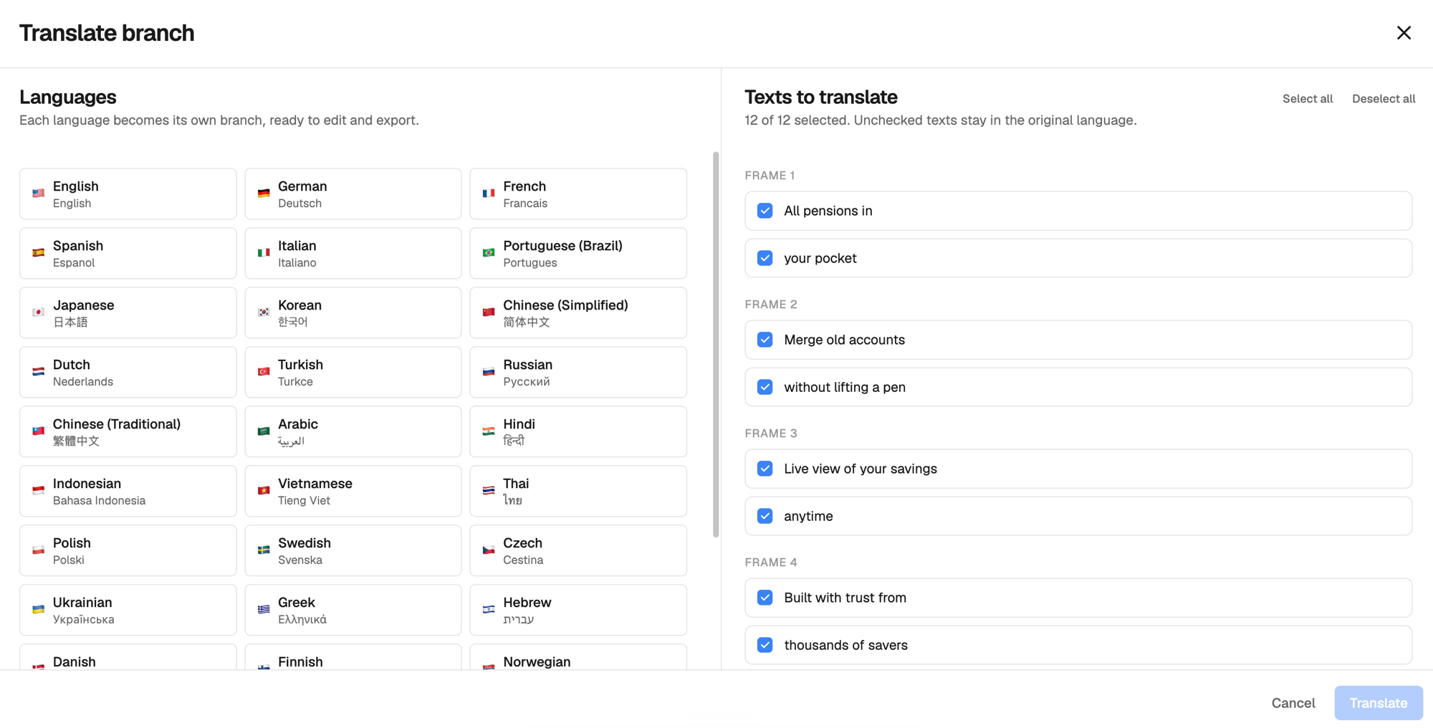Click the Cancel button
The height and width of the screenshot is (728, 1433).
point(1293,703)
